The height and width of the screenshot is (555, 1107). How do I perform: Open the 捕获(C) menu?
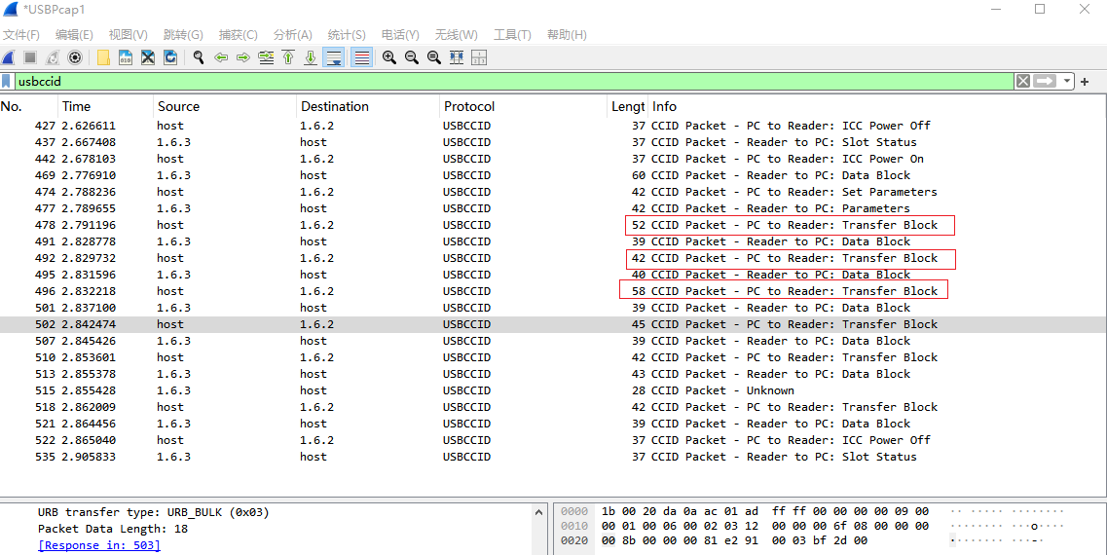[238, 35]
